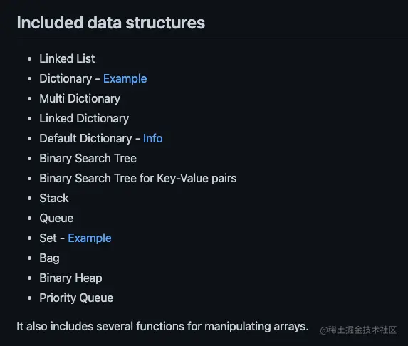Click the Default Dictionary text
Screen dimensions: 408x346
pos(85,138)
